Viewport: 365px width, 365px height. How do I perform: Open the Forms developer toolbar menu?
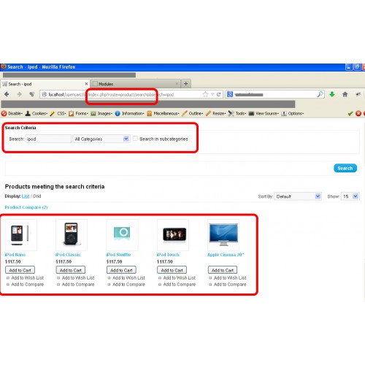[78, 113]
